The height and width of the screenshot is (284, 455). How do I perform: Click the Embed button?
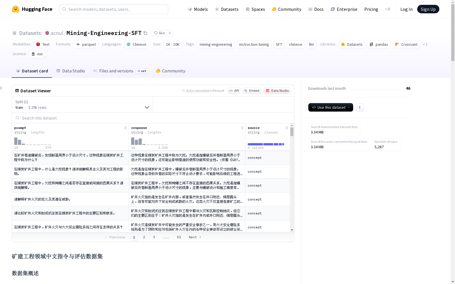point(252,91)
